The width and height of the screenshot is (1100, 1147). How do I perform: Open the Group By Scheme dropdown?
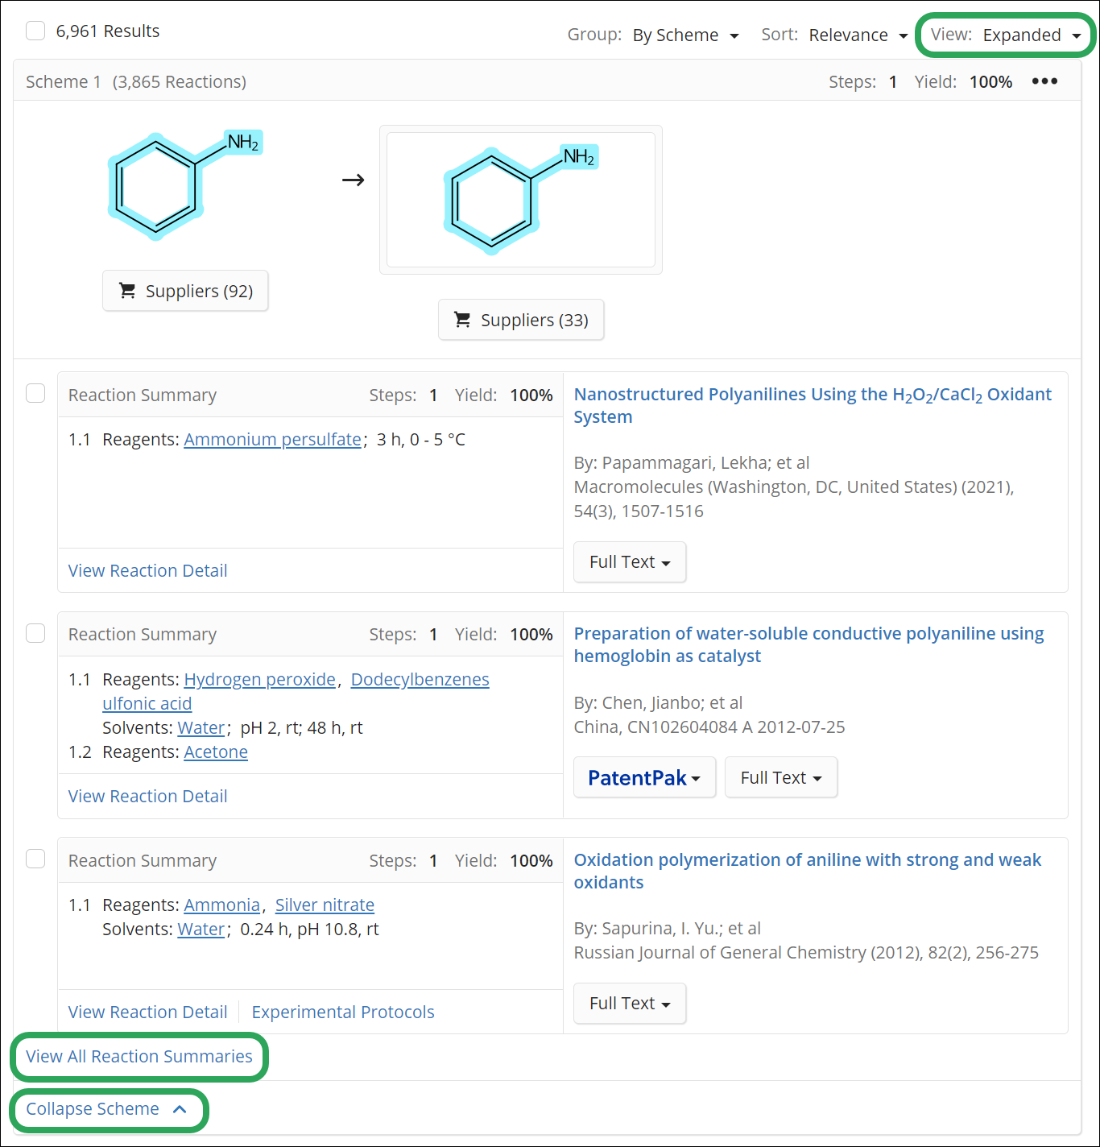[685, 35]
